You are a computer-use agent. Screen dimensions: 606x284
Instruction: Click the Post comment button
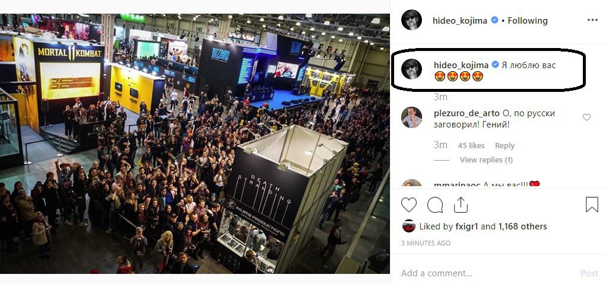(x=589, y=273)
